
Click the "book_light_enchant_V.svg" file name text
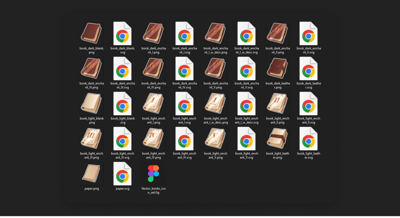point(247,155)
